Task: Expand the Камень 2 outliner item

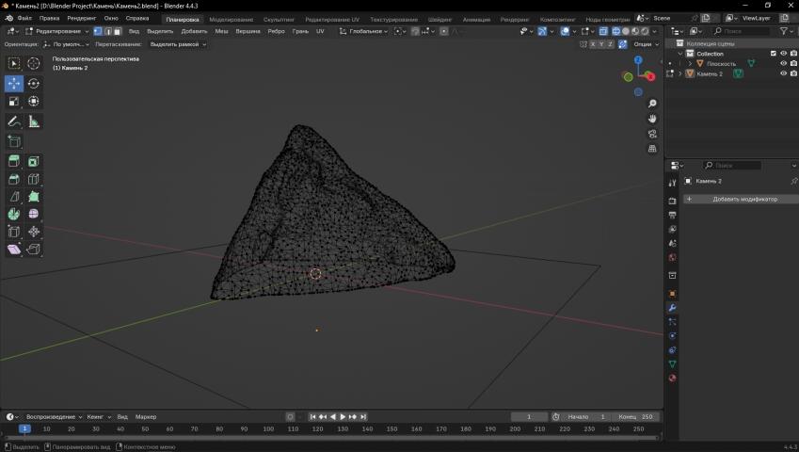Action: pyautogui.click(x=680, y=73)
